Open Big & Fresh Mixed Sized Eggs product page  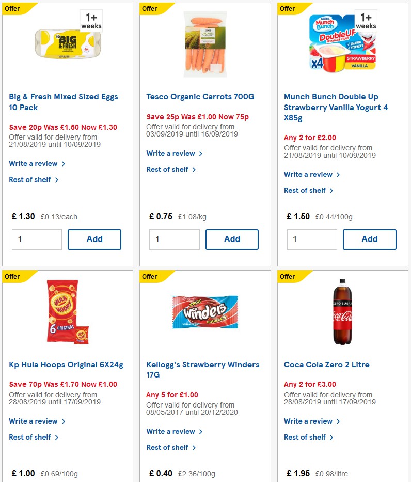(x=63, y=102)
